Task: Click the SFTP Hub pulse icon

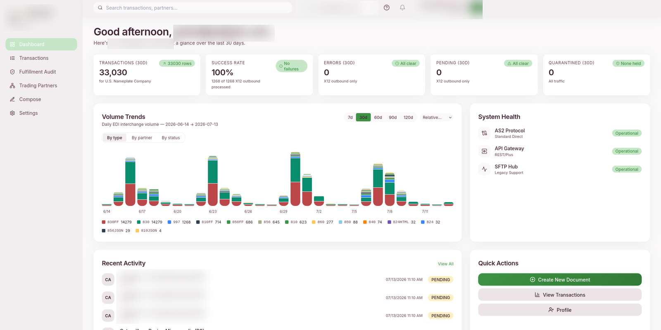Action: pos(485,169)
